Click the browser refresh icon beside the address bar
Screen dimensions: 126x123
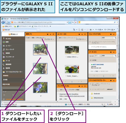pos(73,22)
